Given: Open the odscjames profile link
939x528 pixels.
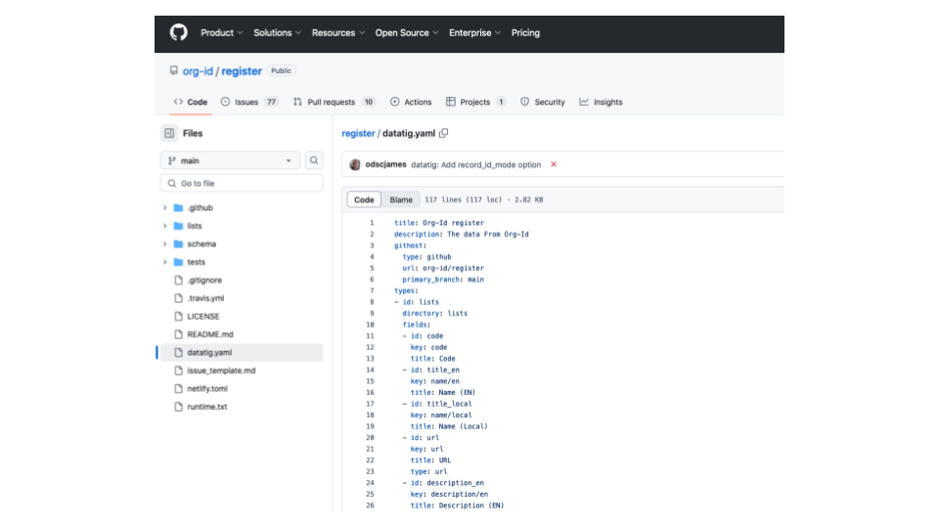Looking at the screenshot, I should coord(385,164).
